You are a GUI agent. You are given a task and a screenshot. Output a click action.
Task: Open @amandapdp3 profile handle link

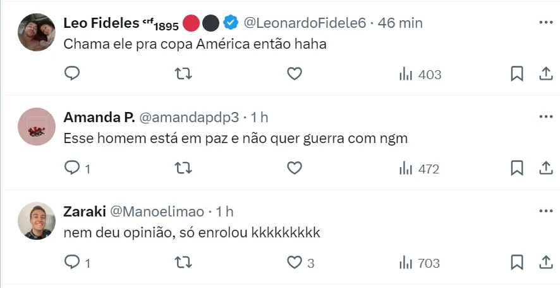coord(188,117)
